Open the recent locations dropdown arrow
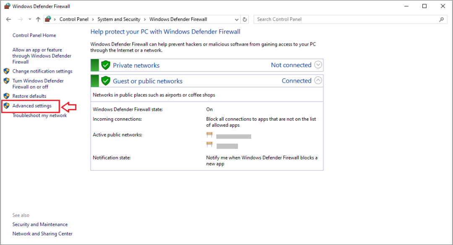The image size is (453, 245). click(29, 19)
